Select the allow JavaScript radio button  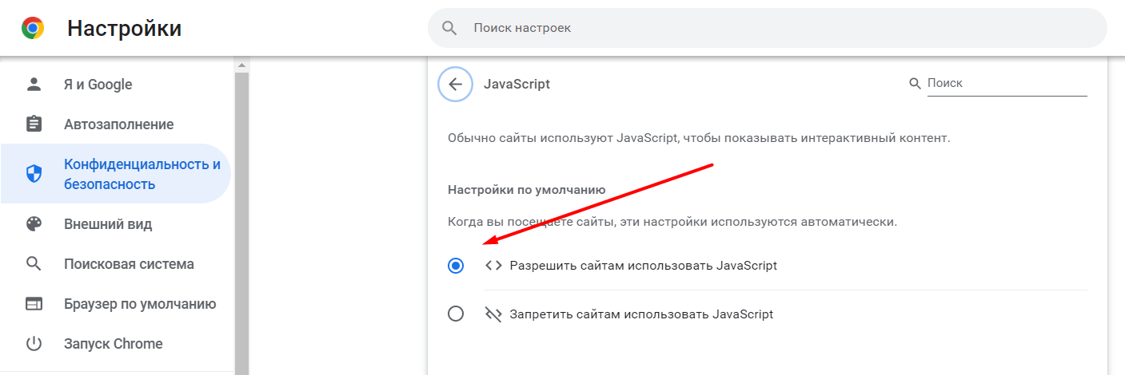pyautogui.click(x=456, y=266)
